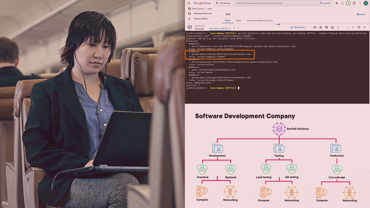Open the Google Cloud navigation hamburger menu
The image size is (370, 208).
[189, 3]
